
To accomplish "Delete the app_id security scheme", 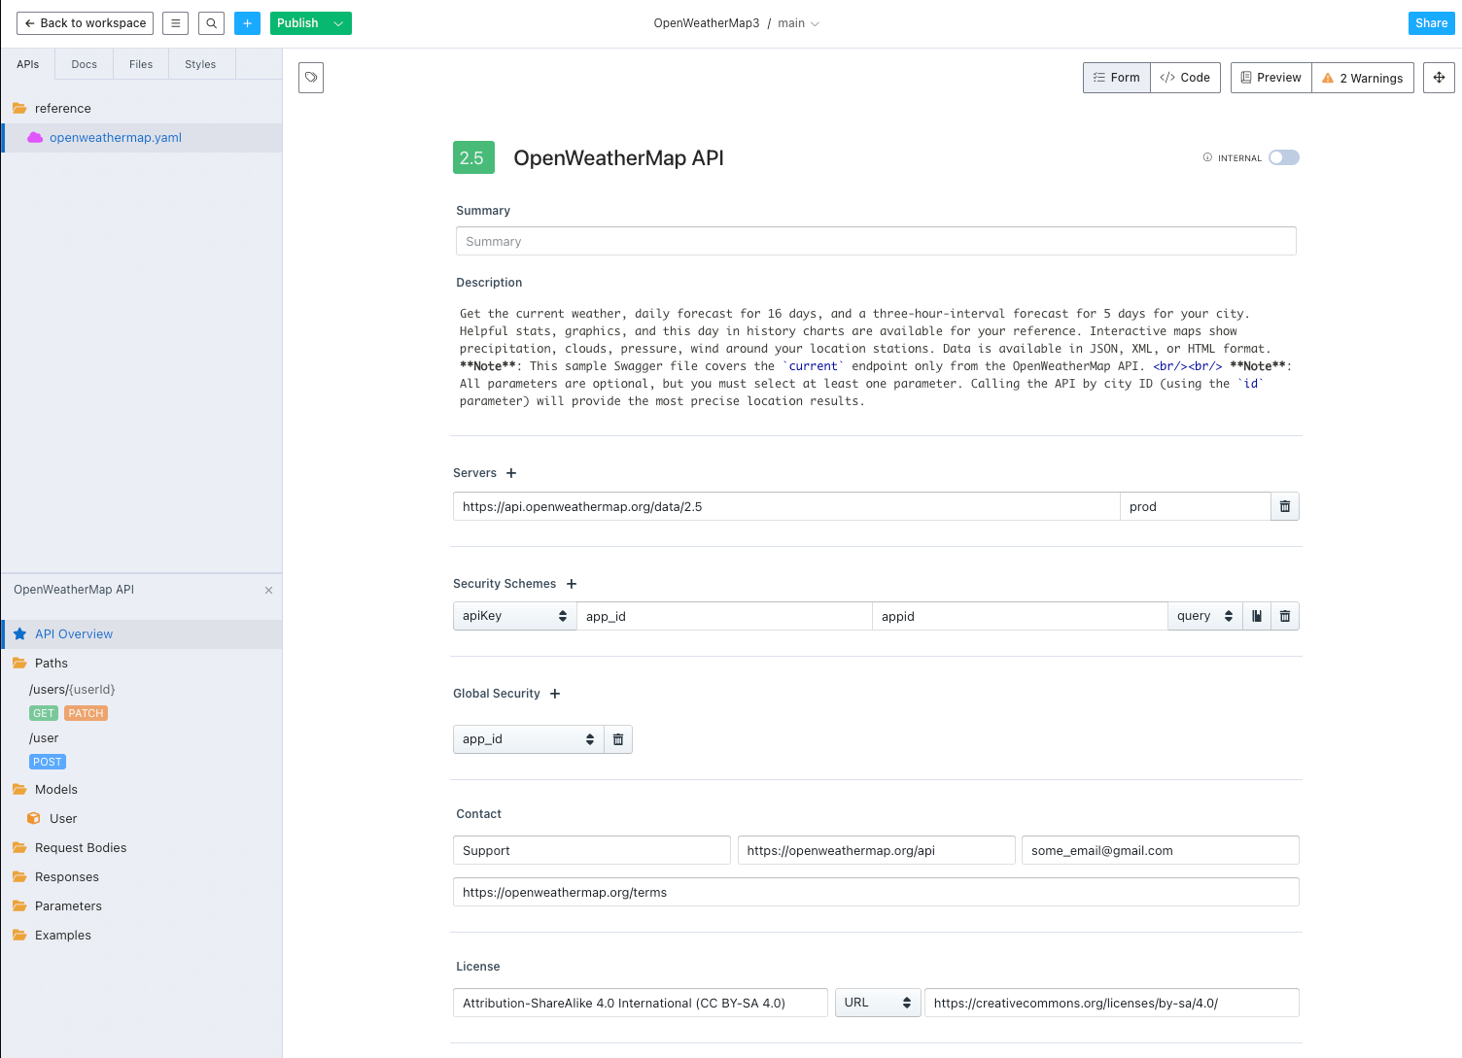I will coord(1285,616).
